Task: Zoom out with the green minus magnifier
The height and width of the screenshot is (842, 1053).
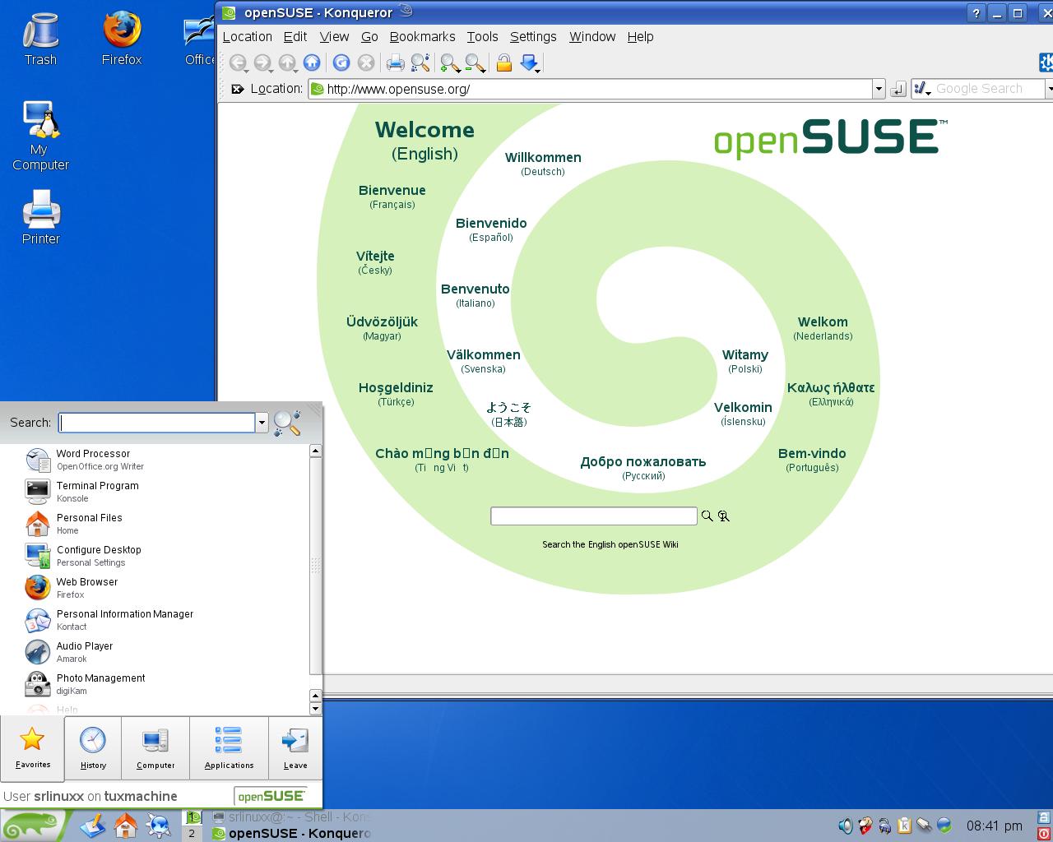Action: pyautogui.click(x=475, y=62)
